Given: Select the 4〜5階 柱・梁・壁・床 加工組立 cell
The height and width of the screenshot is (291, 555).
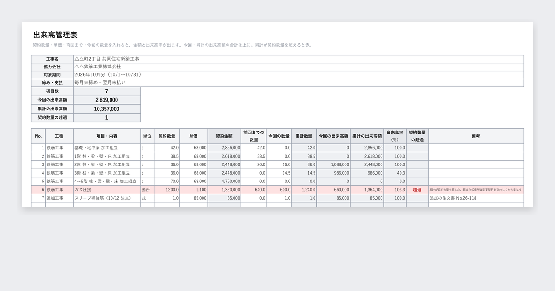Looking at the screenshot, I should point(107,181).
